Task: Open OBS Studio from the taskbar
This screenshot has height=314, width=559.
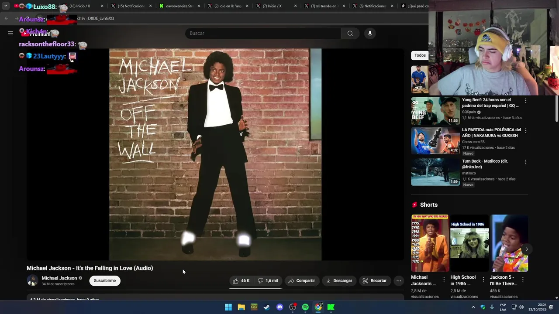Action: 293,307
